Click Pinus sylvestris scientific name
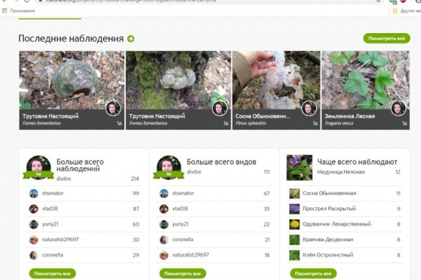 (x=251, y=123)
